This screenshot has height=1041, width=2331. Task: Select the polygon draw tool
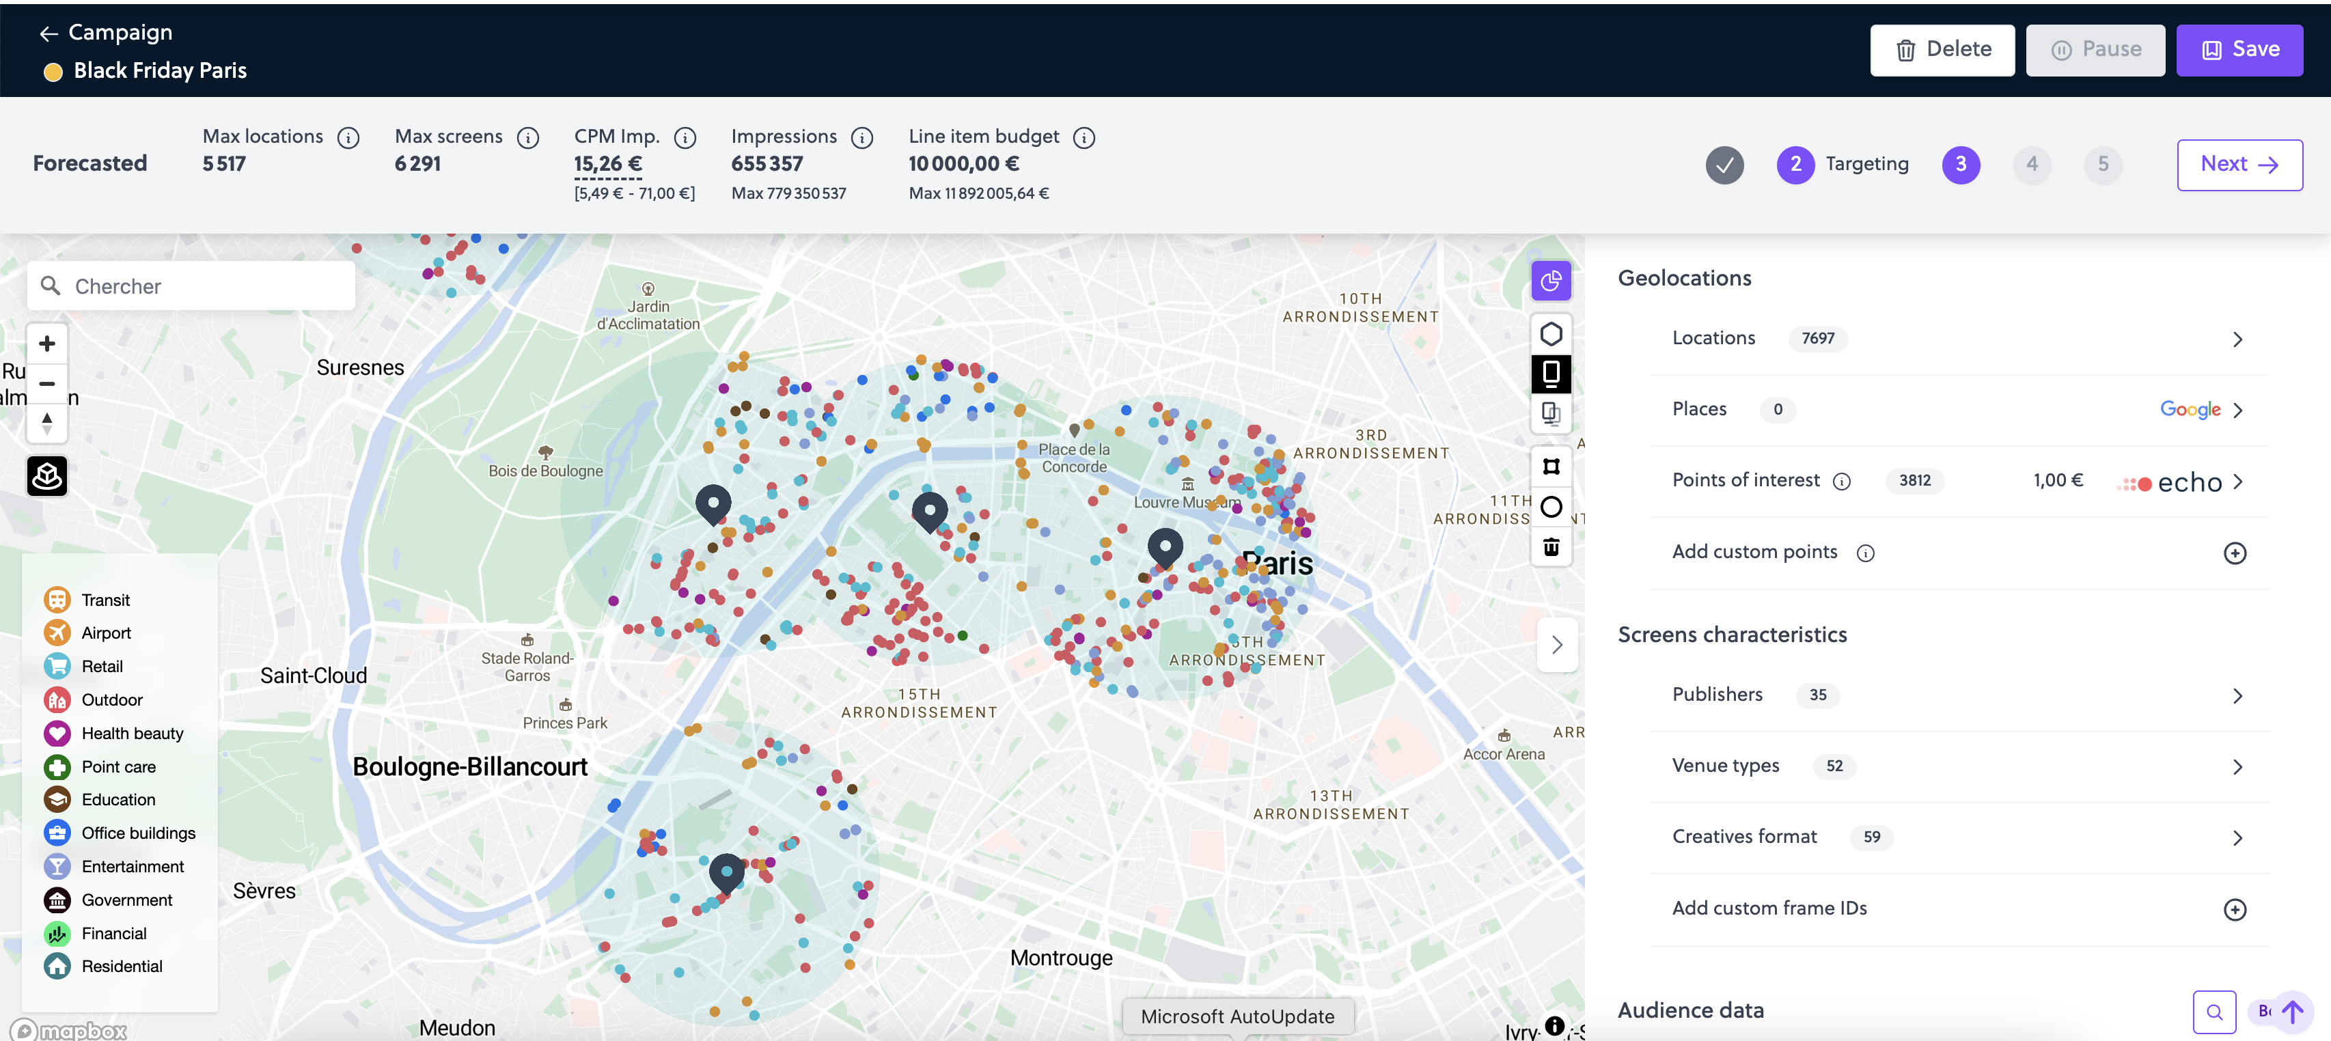coord(1550,467)
